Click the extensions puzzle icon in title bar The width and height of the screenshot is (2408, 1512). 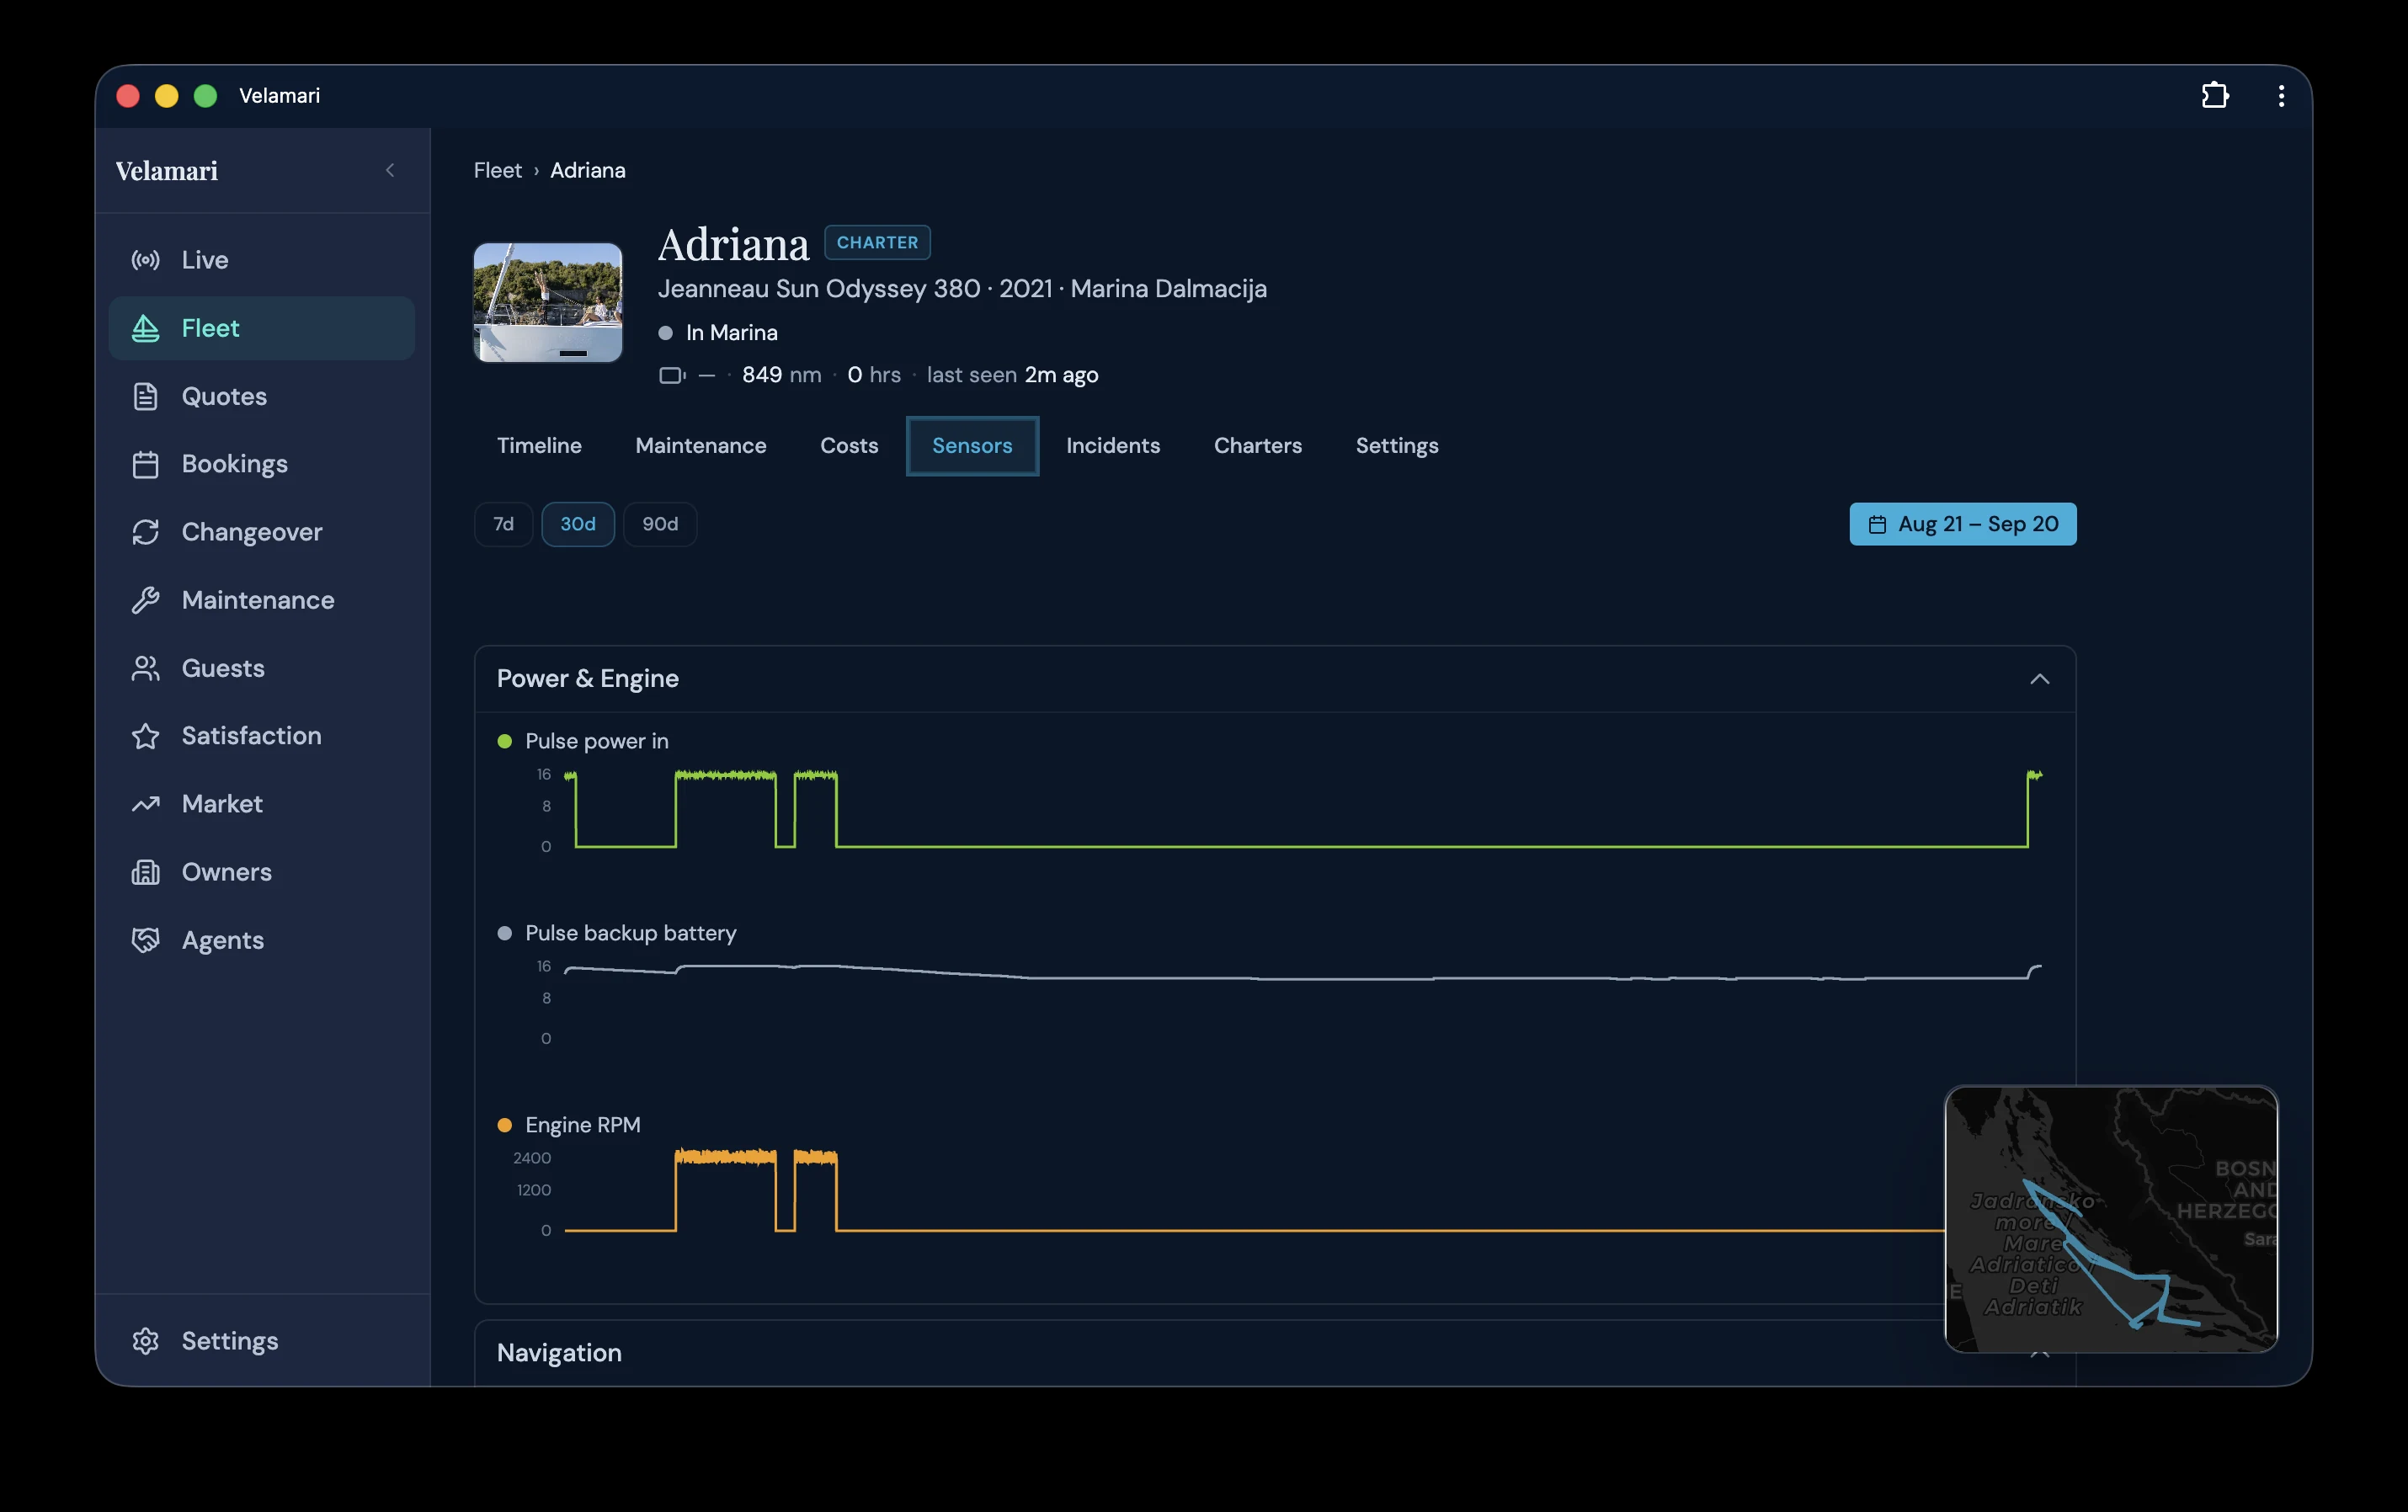pyautogui.click(x=2215, y=95)
